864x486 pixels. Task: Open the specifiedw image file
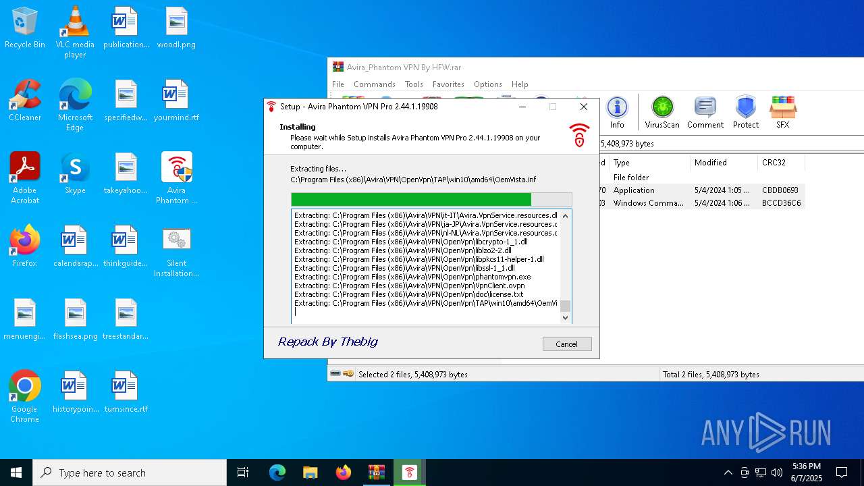[x=126, y=101]
